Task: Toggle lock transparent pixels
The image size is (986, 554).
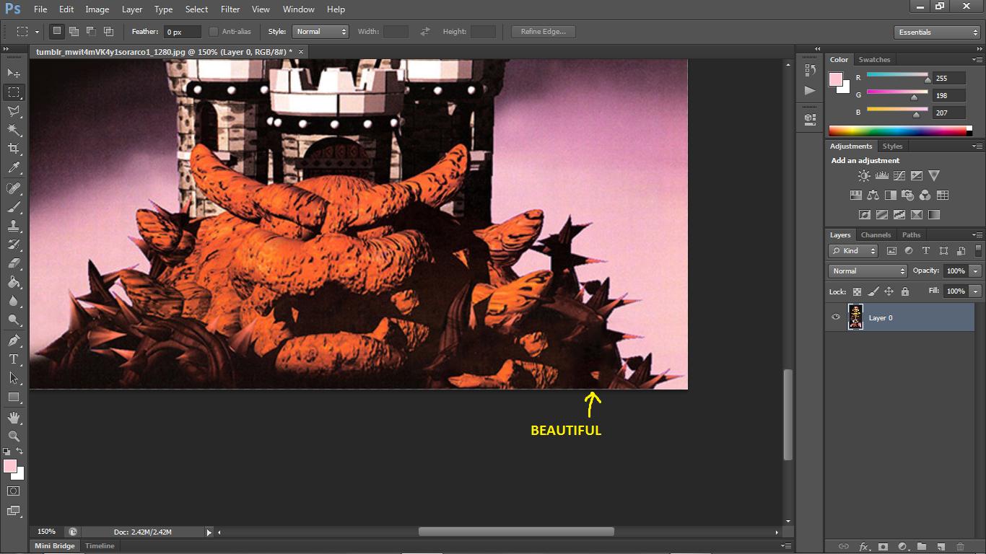Action: point(857,291)
